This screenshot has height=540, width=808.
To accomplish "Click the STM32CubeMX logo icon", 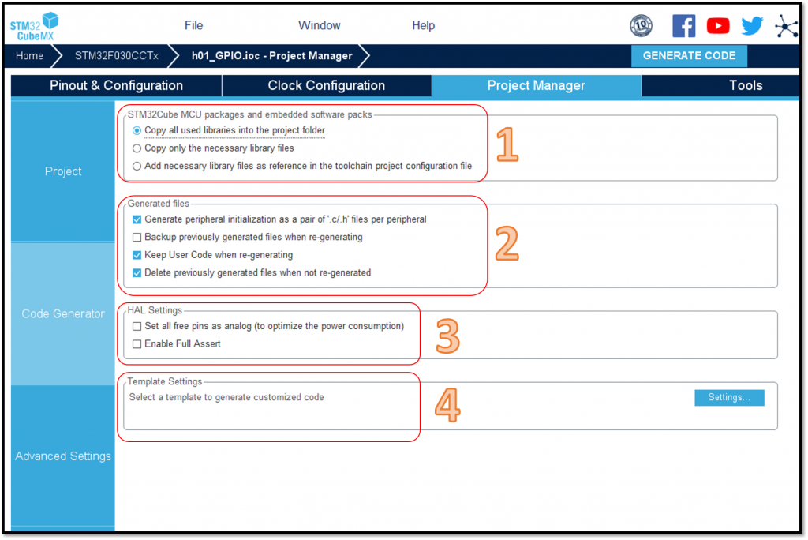I will [x=34, y=27].
